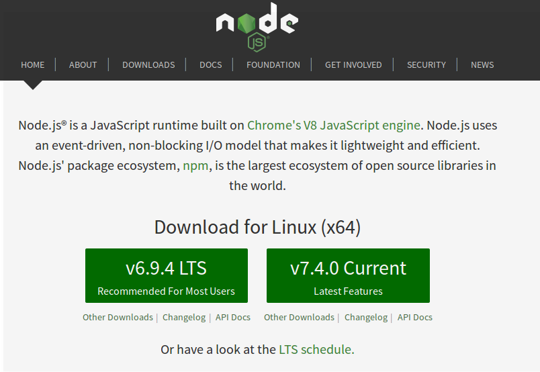This screenshot has width=540, height=372.
Task: Go to the ABOUT page
Action: click(x=83, y=64)
